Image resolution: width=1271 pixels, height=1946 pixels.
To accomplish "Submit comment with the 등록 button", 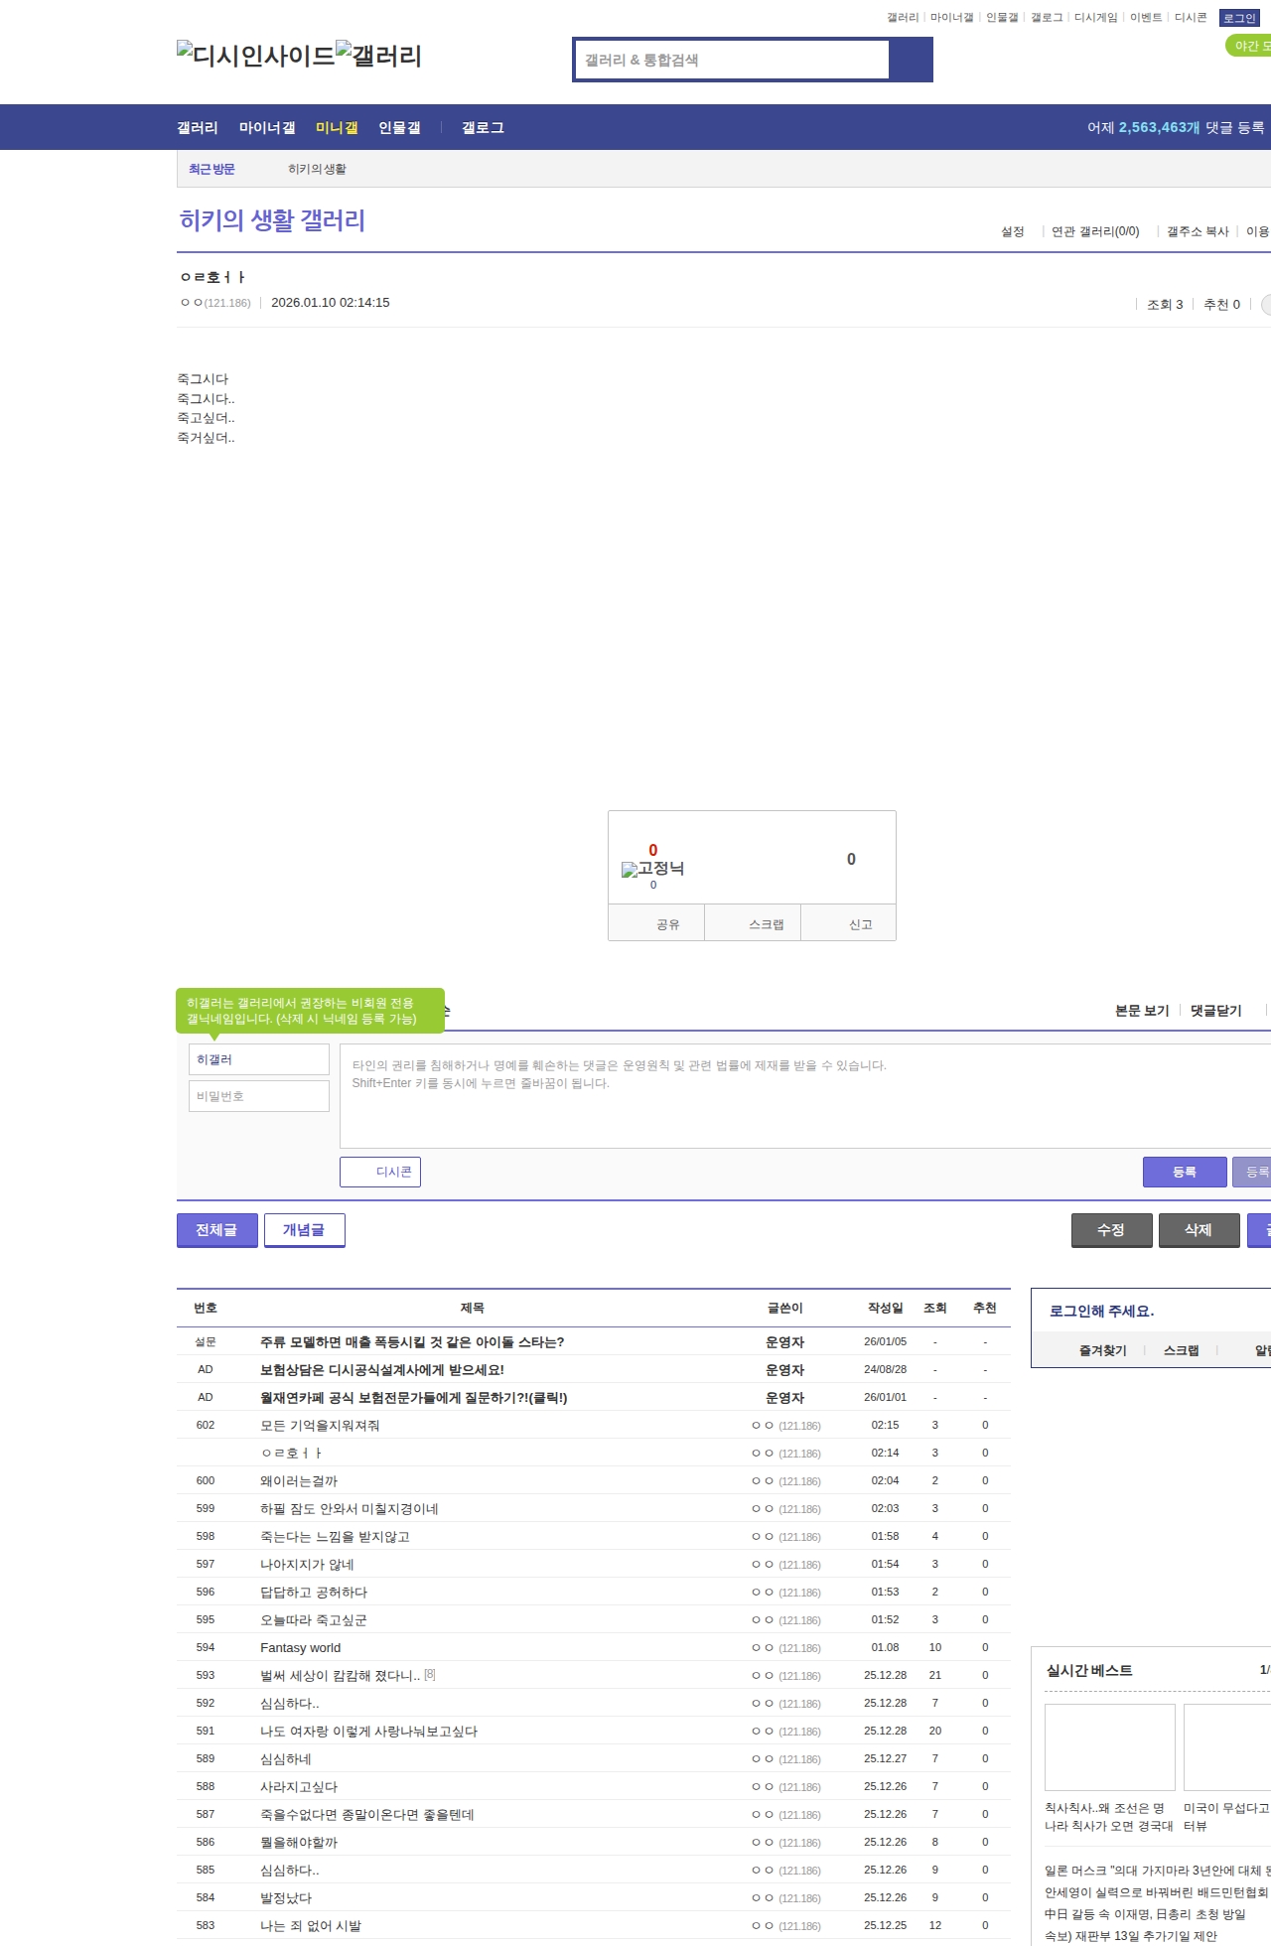I will click(x=1185, y=1172).
